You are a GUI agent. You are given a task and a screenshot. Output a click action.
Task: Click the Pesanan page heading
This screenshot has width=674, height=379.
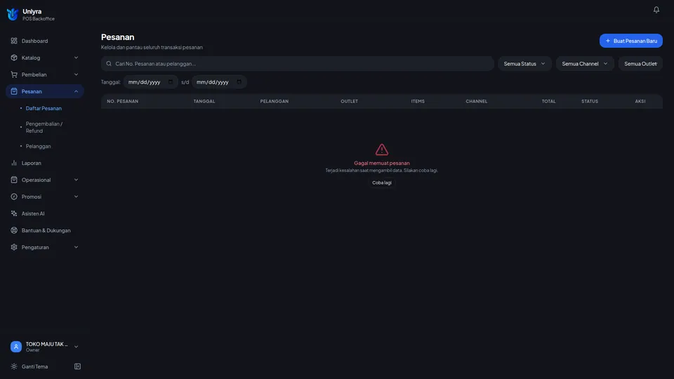[117, 37]
